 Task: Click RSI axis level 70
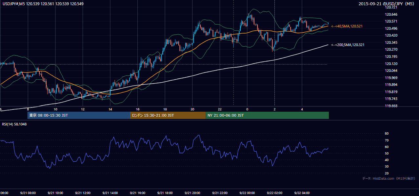pyautogui.click(x=387, y=140)
